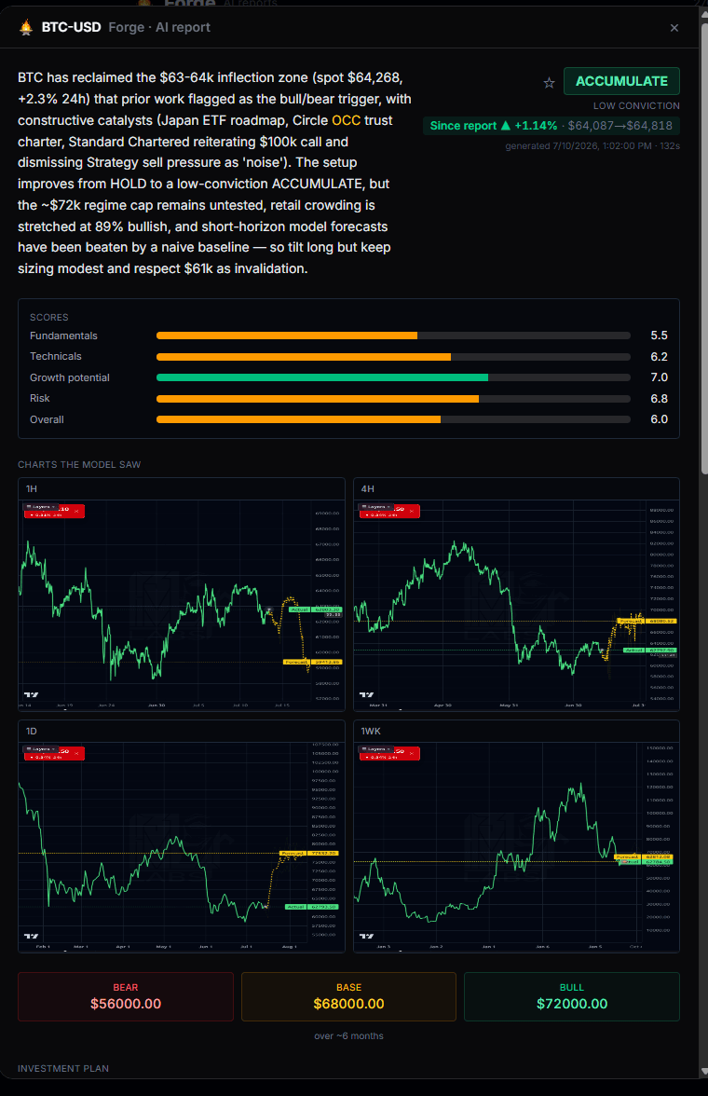Dismiss the red price badge in 1D chart
Viewport: 708px width, 1096px height.
point(77,753)
